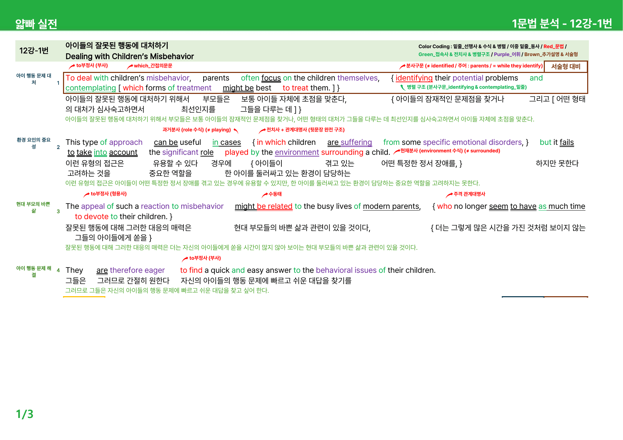The image size is (623, 440).
Task: Click the underlined word 'fails'
Action: 567,142
